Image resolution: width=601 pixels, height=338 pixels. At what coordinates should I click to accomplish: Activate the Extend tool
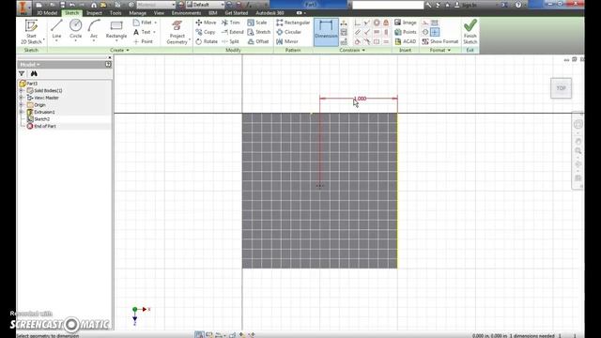click(x=232, y=32)
